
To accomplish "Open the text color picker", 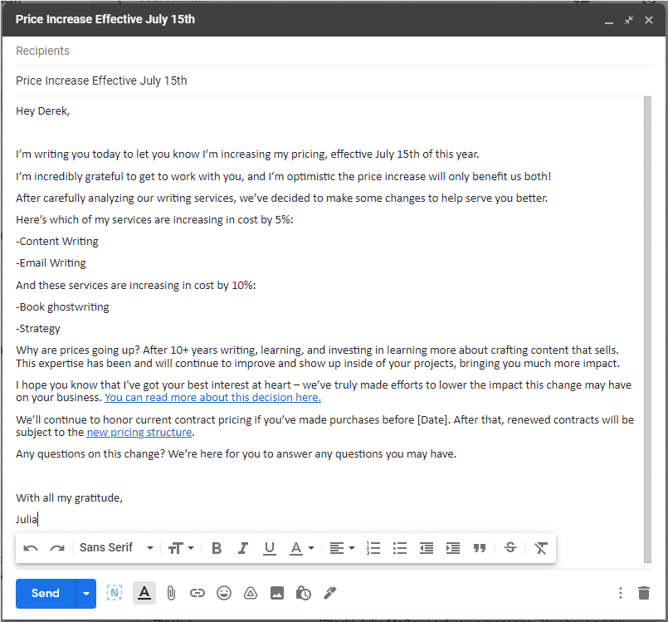I will (x=301, y=548).
